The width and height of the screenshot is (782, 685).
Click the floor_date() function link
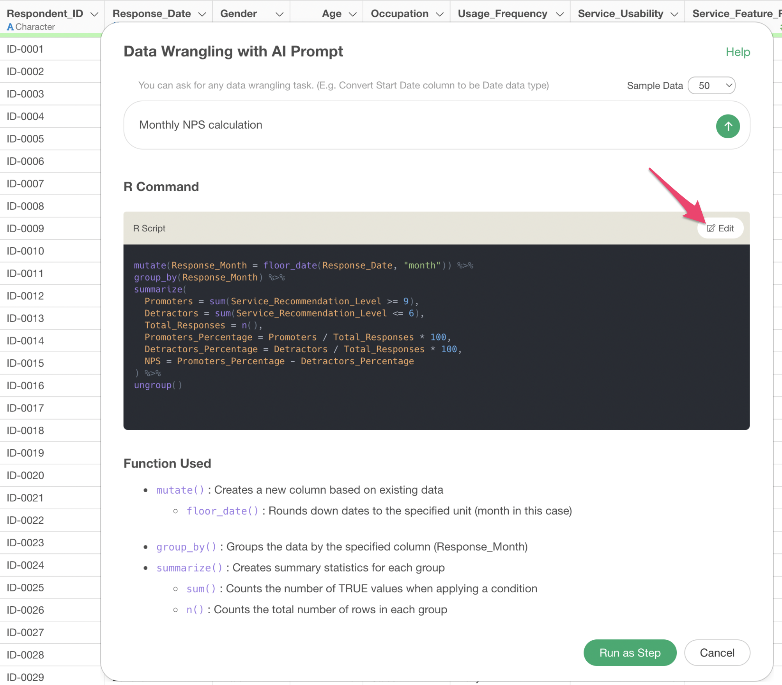(222, 511)
